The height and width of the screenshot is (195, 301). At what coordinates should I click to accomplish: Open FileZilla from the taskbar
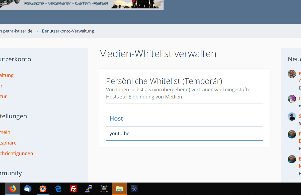[x=73, y=189]
